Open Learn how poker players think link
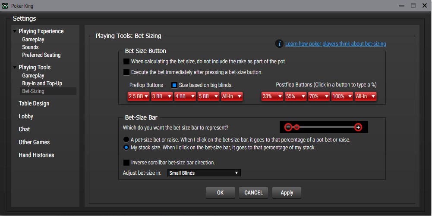The image size is (432, 216). coord(335,43)
